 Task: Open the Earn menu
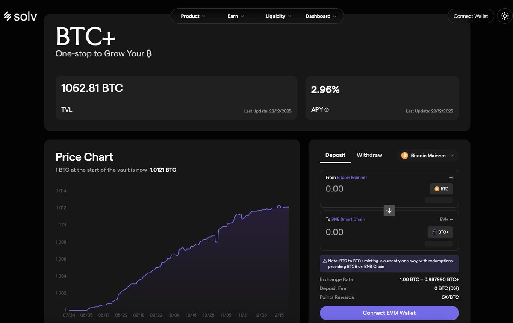click(236, 16)
